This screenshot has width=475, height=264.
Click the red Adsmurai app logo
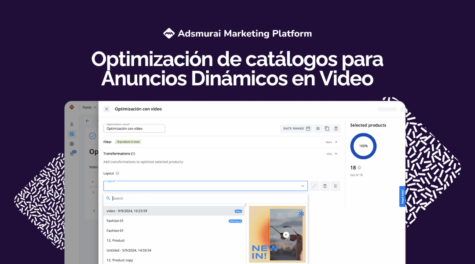pyautogui.click(x=72, y=107)
